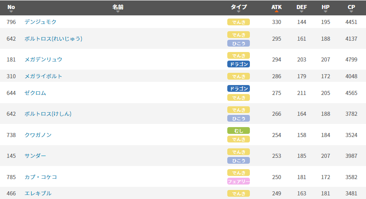Sort by 名前 column header

click(117, 8)
